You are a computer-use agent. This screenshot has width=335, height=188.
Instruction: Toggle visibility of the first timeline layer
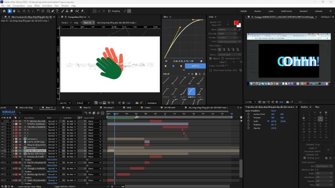click(x=2, y=121)
